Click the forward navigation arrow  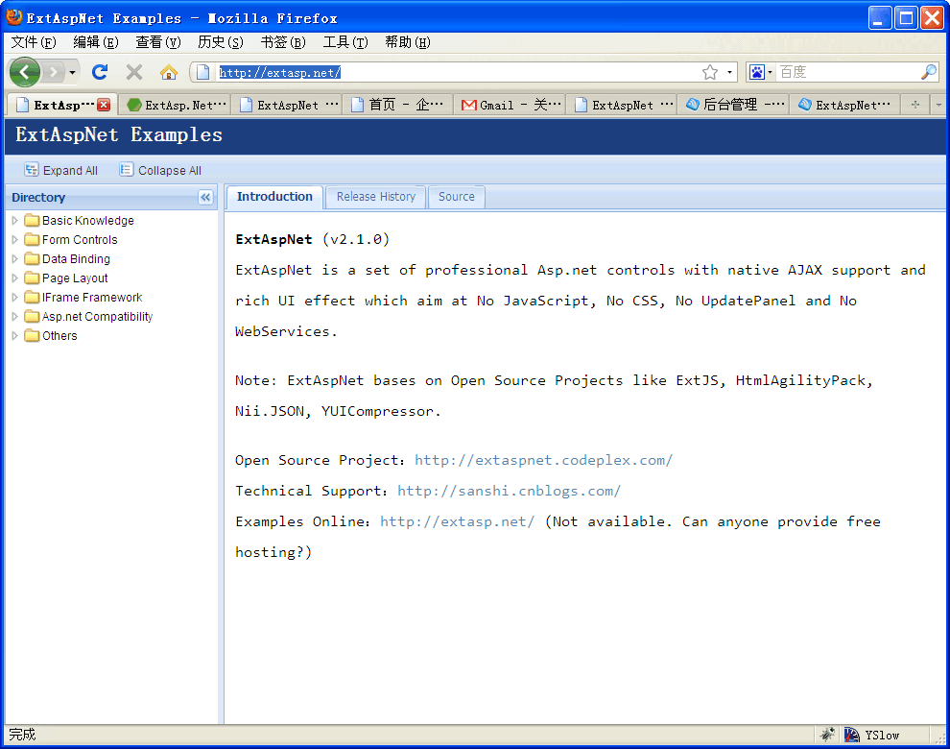(54, 73)
